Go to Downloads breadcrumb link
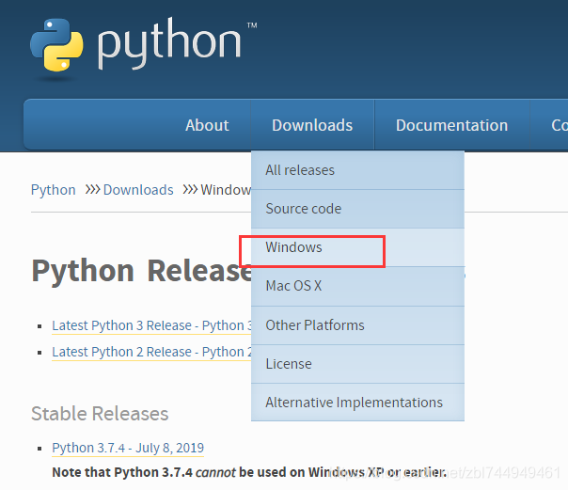The image size is (568, 490). tap(138, 190)
